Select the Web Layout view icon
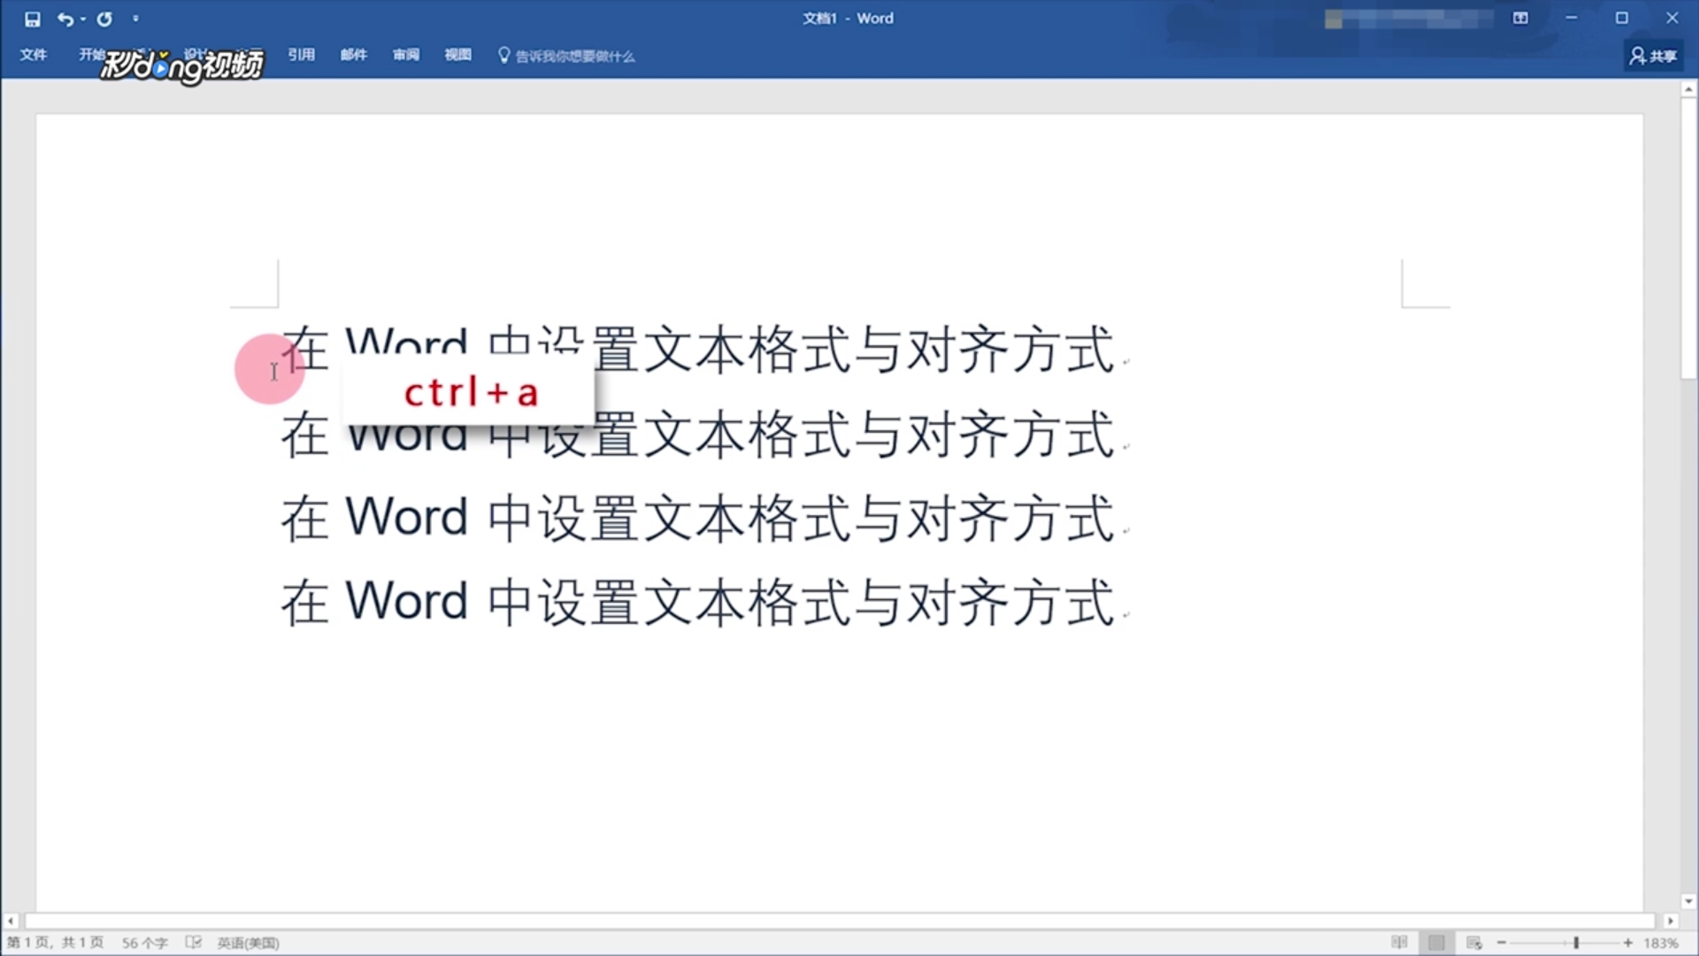This screenshot has width=1699, height=956. click(1474, 943)
